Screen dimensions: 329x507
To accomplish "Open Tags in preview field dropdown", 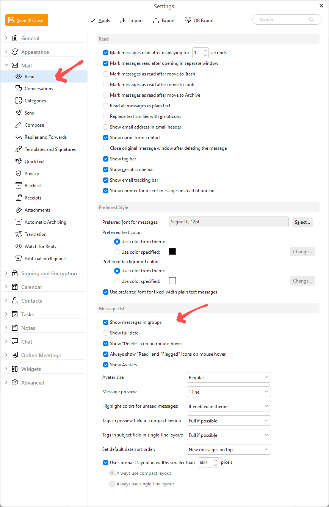I will tap(229, 421).
